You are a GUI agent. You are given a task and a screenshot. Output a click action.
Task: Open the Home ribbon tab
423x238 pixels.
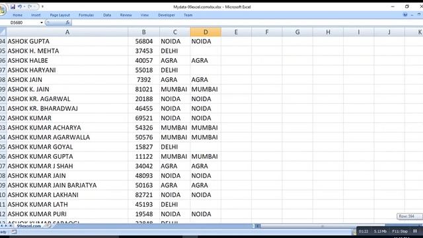pyautogui.click(x=18, y=15)
